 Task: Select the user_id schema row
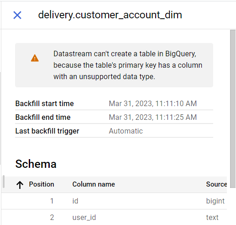coord(114,217)
